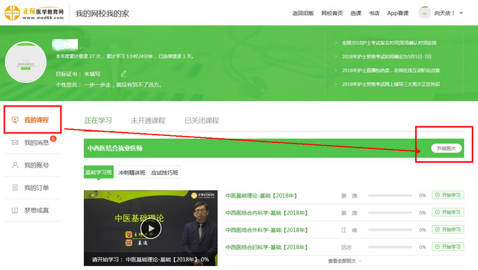The image size is (478, 270).
Task: Open 我的账号 person icon
Action: [x=15, y=165]
